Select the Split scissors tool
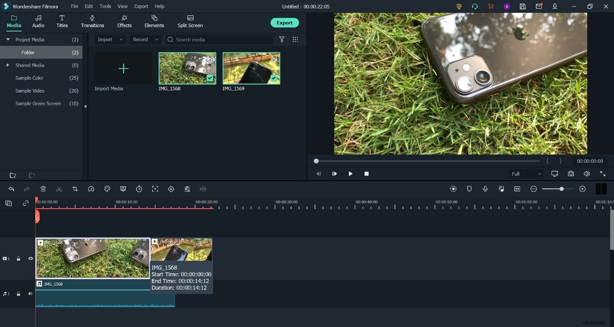The image size is (614, 327). [x=59, y=189]
